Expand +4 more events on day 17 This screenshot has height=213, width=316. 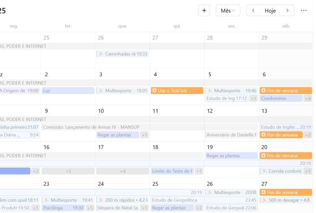122,171
